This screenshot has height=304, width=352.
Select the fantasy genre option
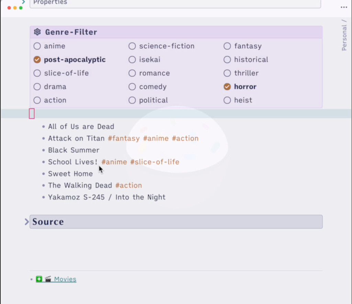(227, 46)
